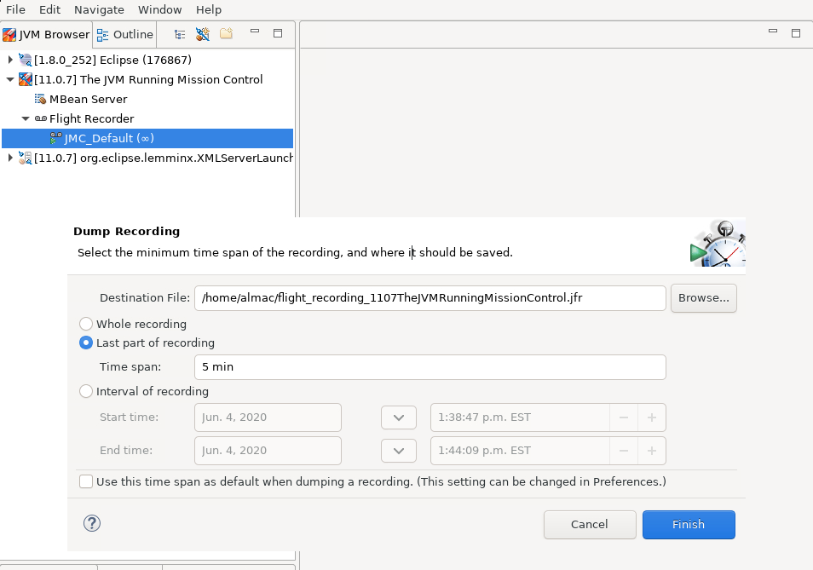Click the JMC_Default recording icon
The width and height of the screenshot is (813, 570).
(55, 138)
